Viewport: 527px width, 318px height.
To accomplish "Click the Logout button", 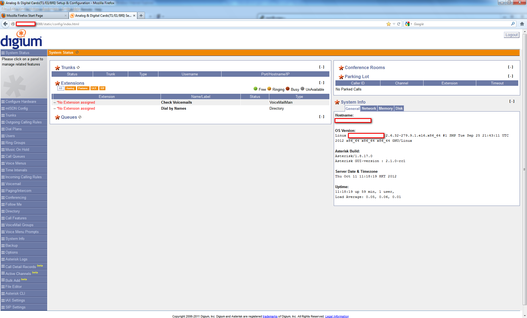I will (512, 35).
